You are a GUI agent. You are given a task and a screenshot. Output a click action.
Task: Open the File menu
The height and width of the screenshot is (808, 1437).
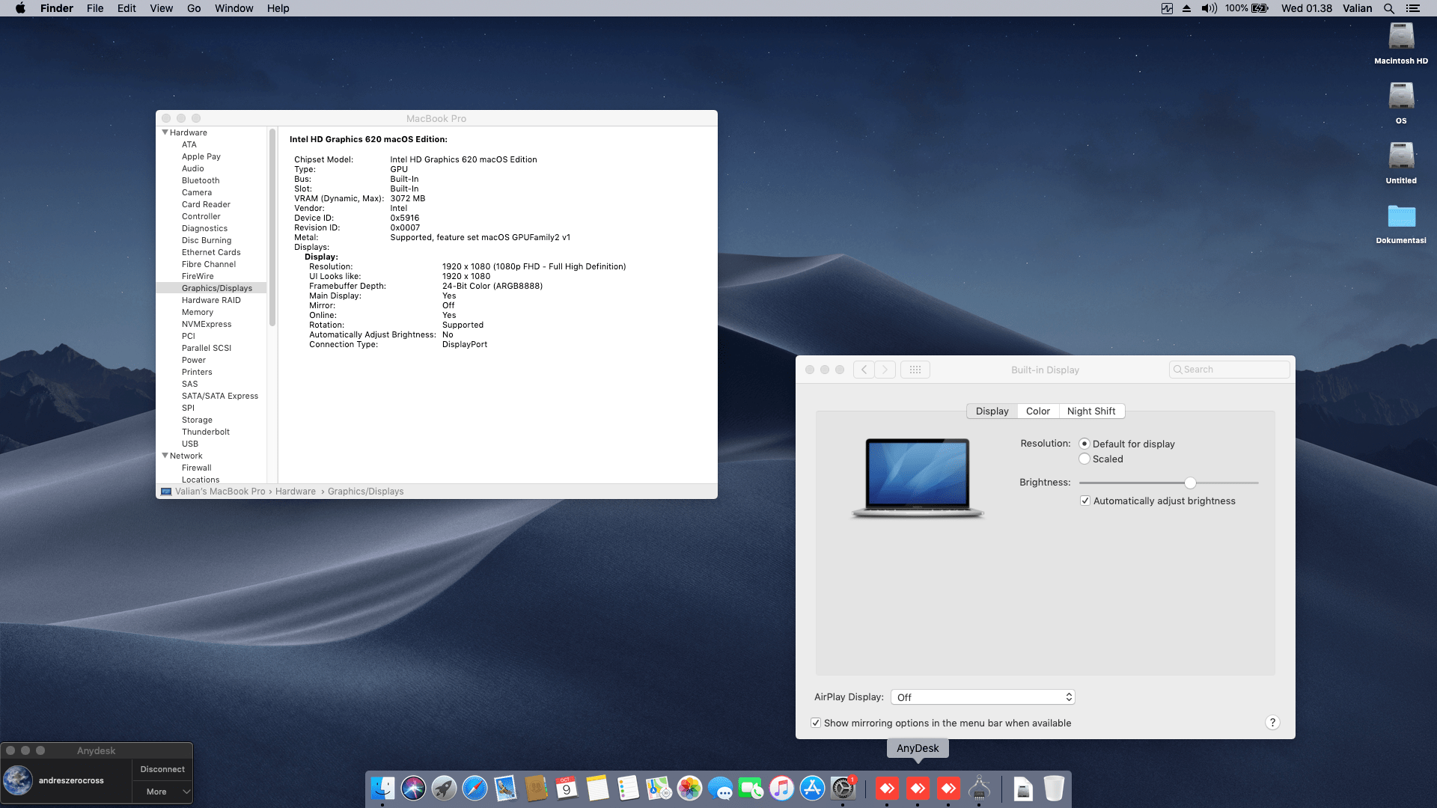95,8
